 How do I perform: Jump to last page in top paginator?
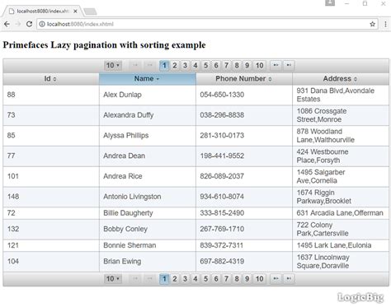coord(289,65)
